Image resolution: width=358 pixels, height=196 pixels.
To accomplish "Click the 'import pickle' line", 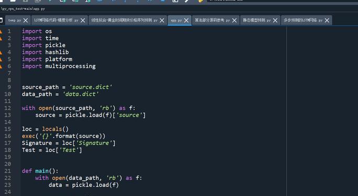I will coord(43,45).
